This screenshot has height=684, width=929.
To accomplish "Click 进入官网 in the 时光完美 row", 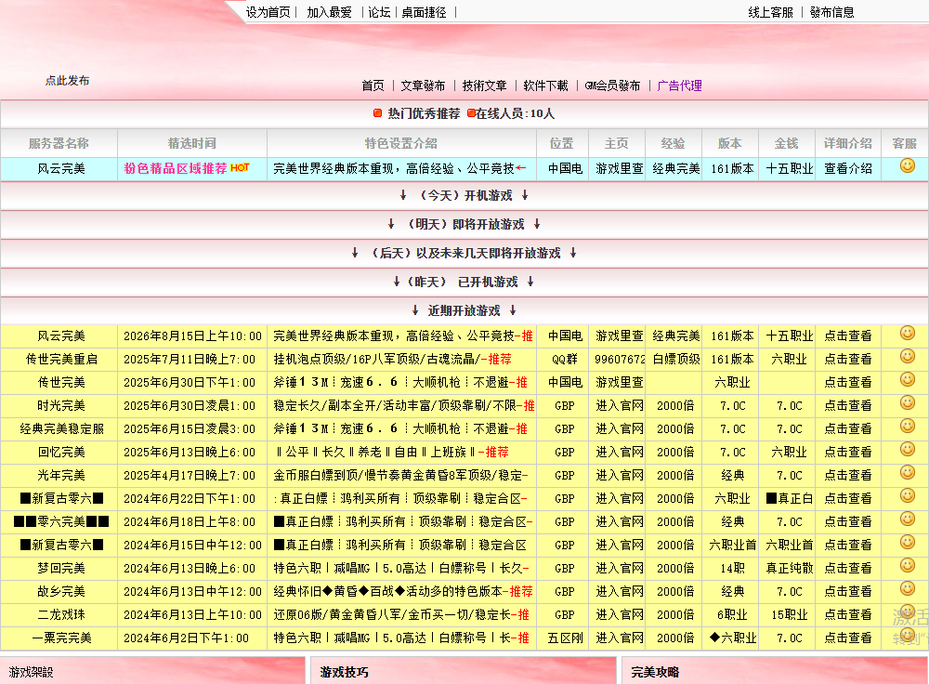I will pyautogui.click(x=619, y=406).
